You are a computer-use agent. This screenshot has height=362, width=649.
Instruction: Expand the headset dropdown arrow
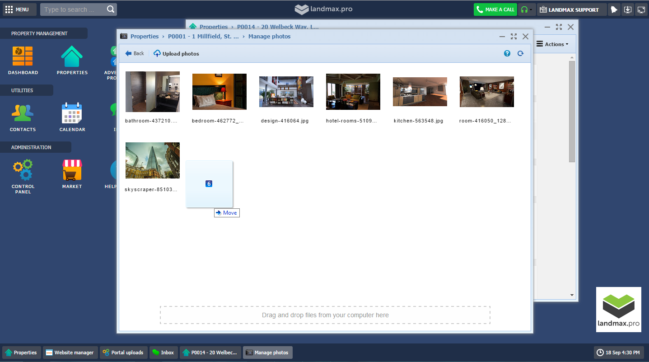point(531,9)
